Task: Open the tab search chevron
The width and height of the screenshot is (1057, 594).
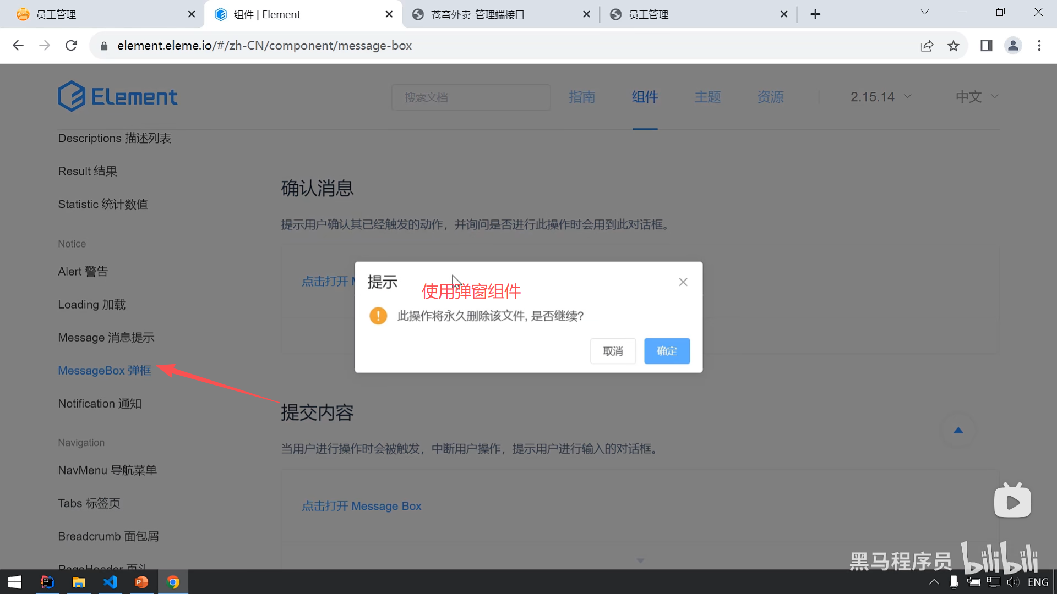Action: tap(925, 12)
